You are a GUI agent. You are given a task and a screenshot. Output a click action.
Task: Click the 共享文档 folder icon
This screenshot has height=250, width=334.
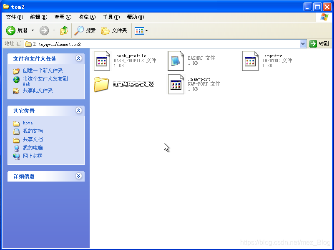16,140
